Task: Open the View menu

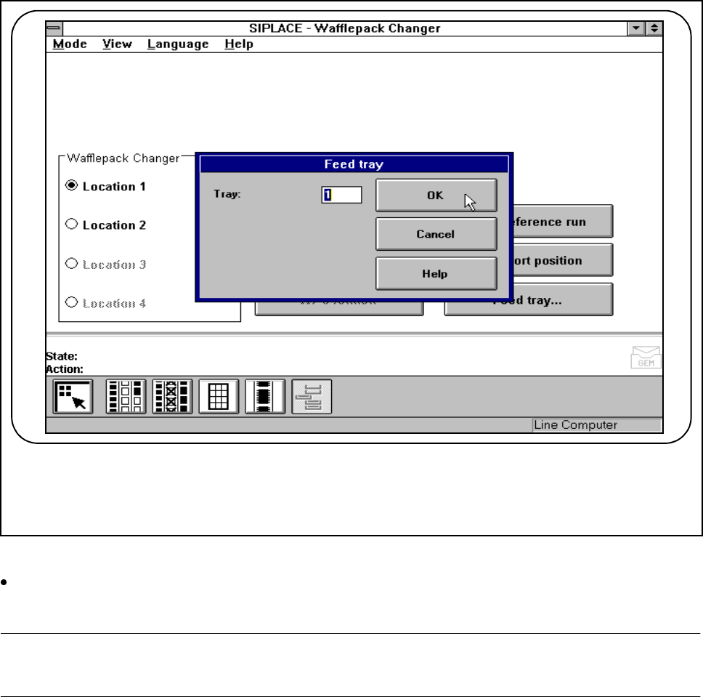Action: (117, 44)
